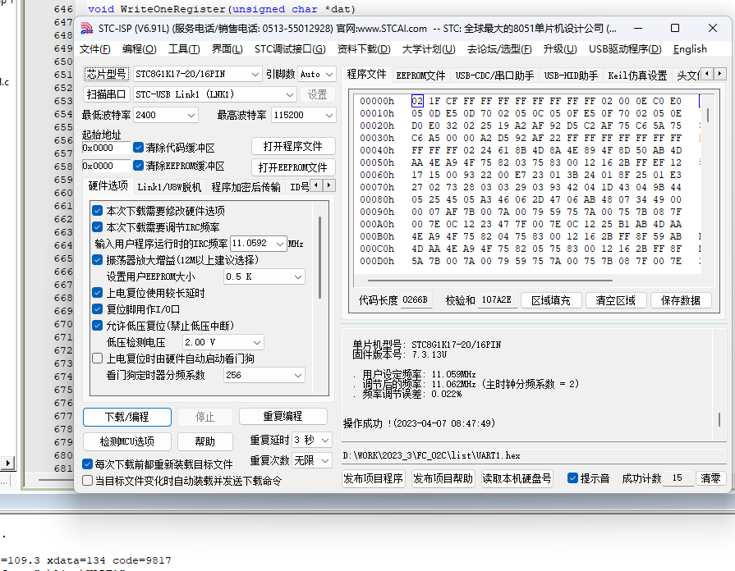Click 区域填充 button
735x571 pixels.
point(551,300)
